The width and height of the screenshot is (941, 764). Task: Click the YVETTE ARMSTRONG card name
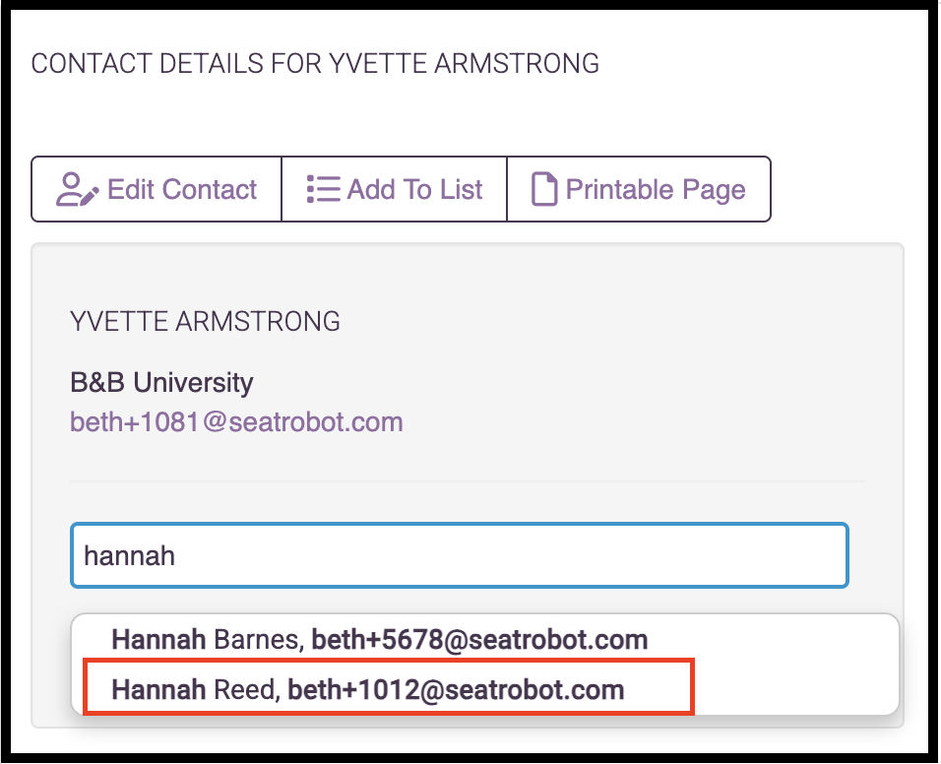point(206,322)
